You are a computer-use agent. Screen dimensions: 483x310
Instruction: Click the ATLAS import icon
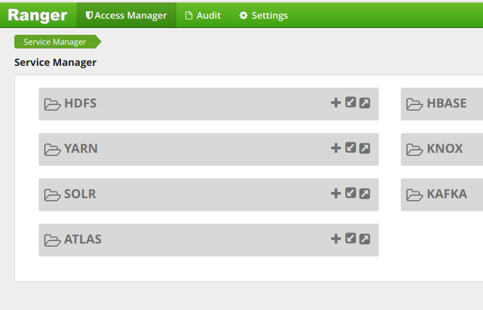coord(351,239)
